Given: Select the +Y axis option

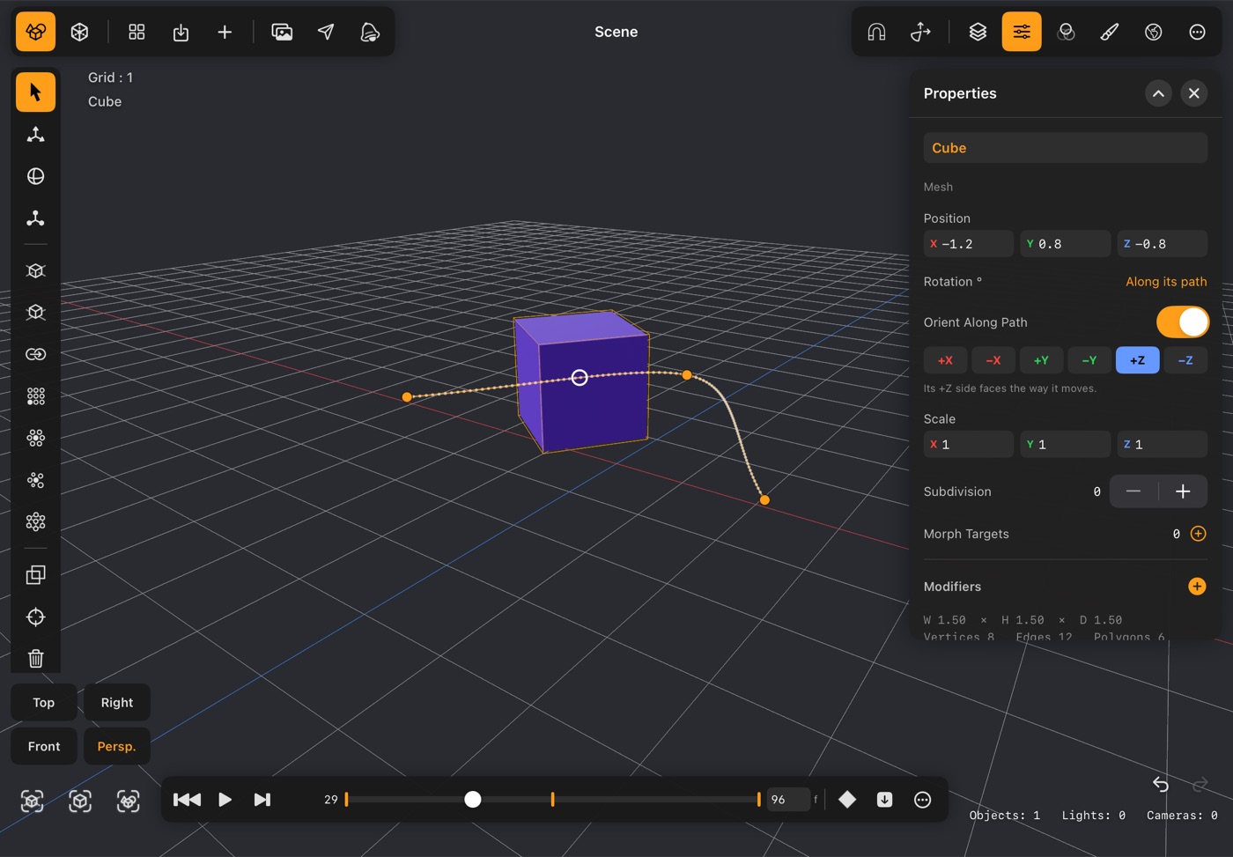Looking at the screenshot, I should [1041, 360].
